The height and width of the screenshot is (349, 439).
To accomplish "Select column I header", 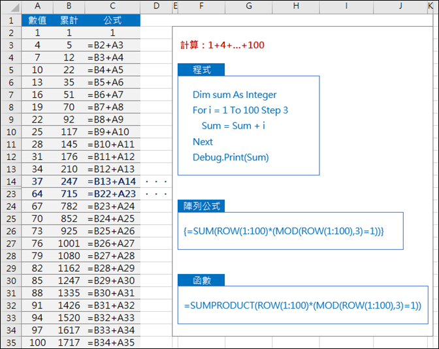I will 346,6.
